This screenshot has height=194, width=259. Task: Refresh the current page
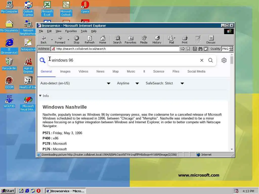tap(90, 40)
